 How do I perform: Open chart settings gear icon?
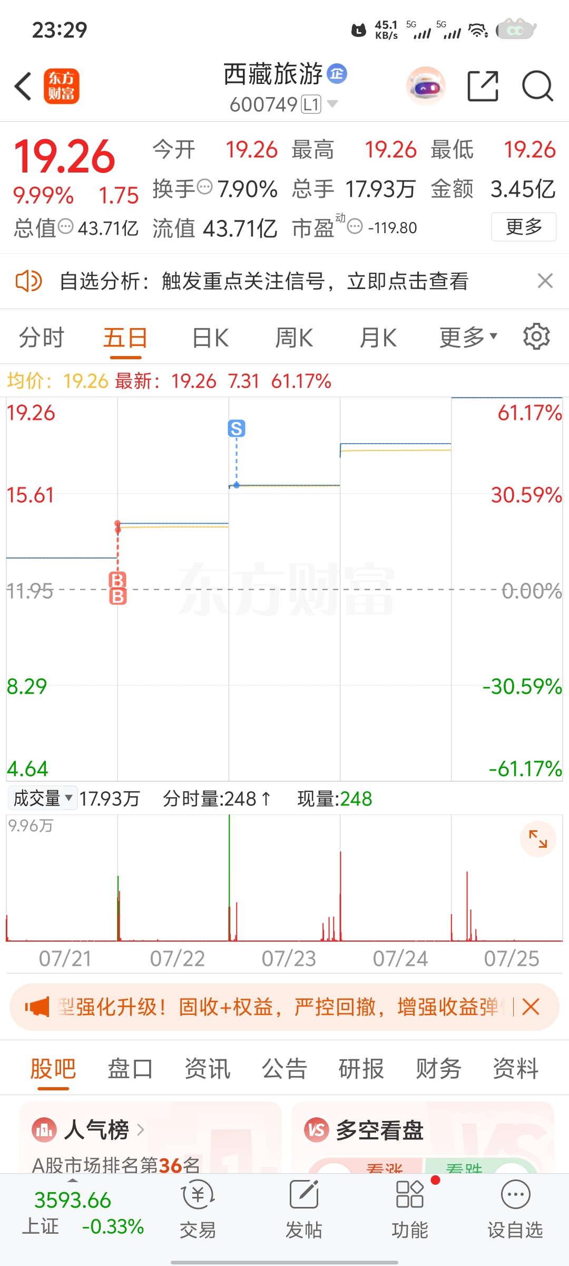point(536,337)
